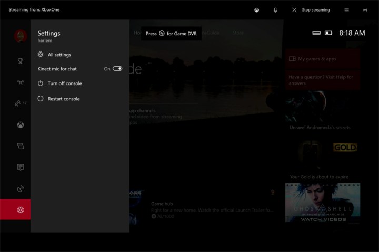Open the Gold is about to expire tile

point(323,160)
